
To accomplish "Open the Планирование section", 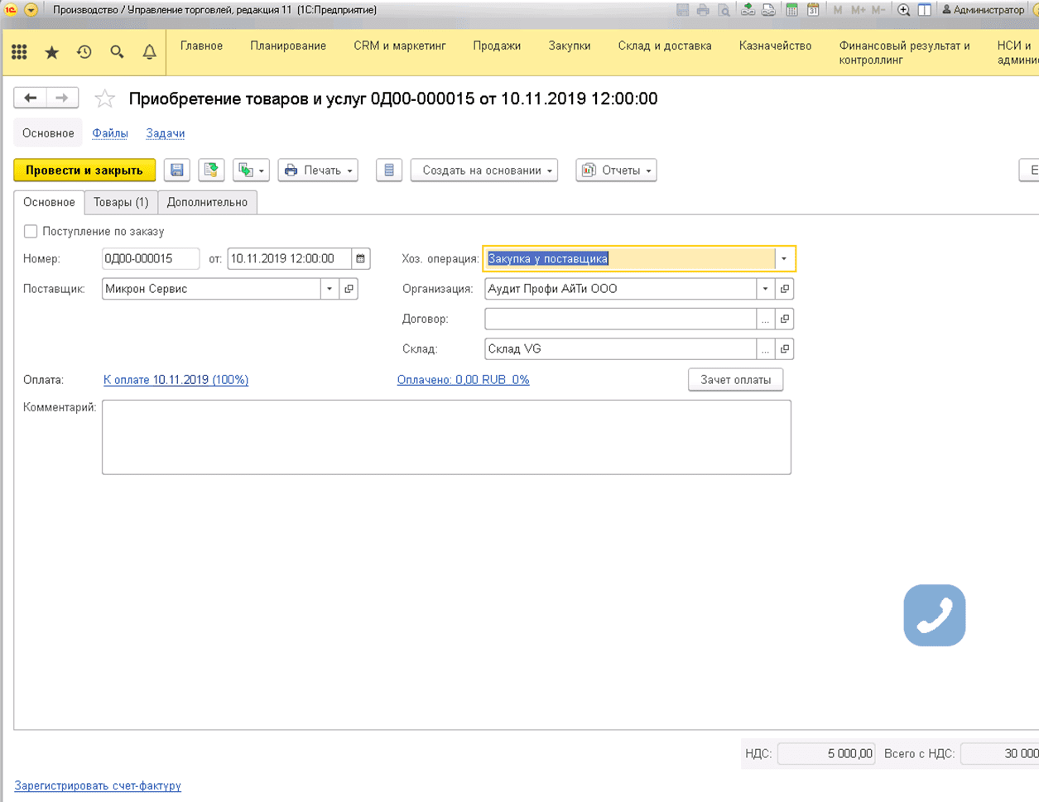I will 288,46.
